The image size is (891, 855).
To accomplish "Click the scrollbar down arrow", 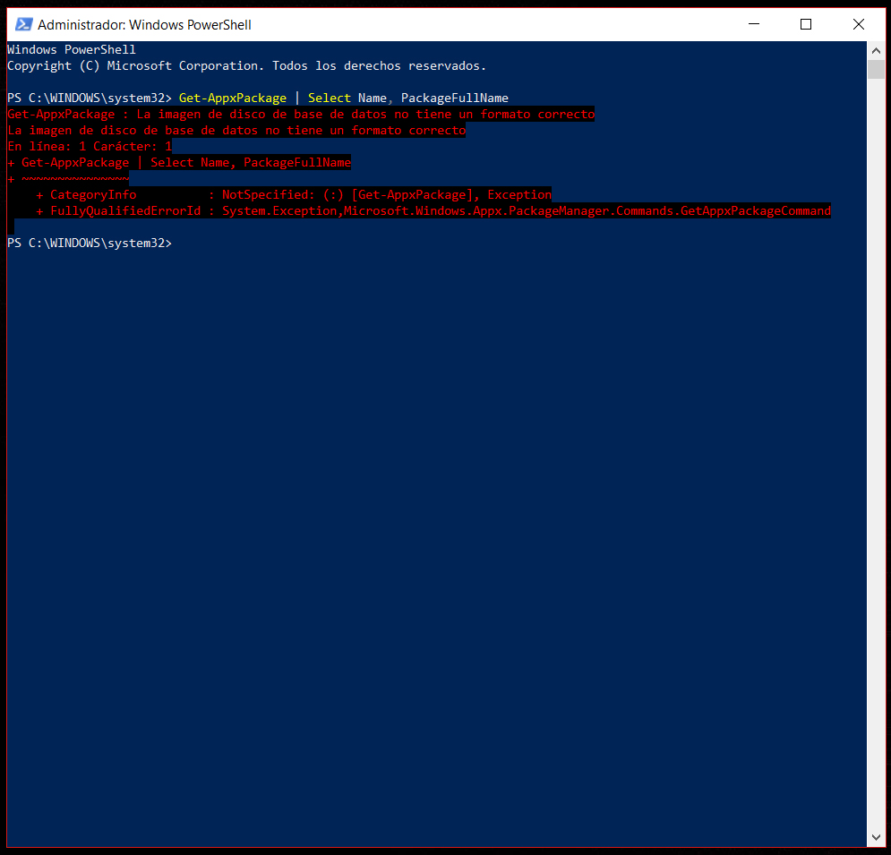I will pos(876,837).
